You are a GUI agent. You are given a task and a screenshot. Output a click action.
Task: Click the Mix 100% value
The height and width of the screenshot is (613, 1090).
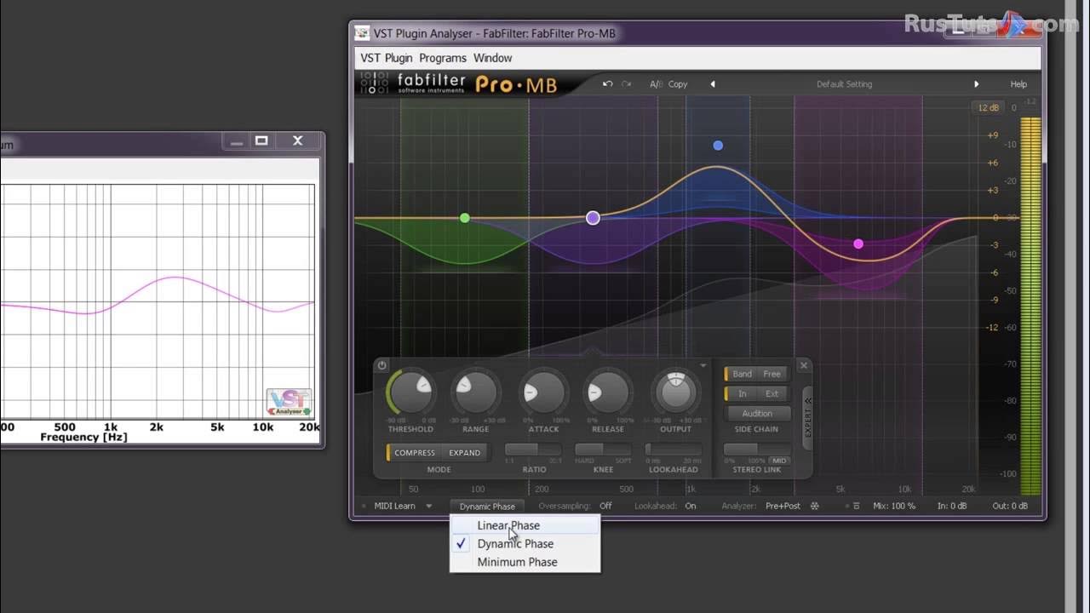(894, 506)
